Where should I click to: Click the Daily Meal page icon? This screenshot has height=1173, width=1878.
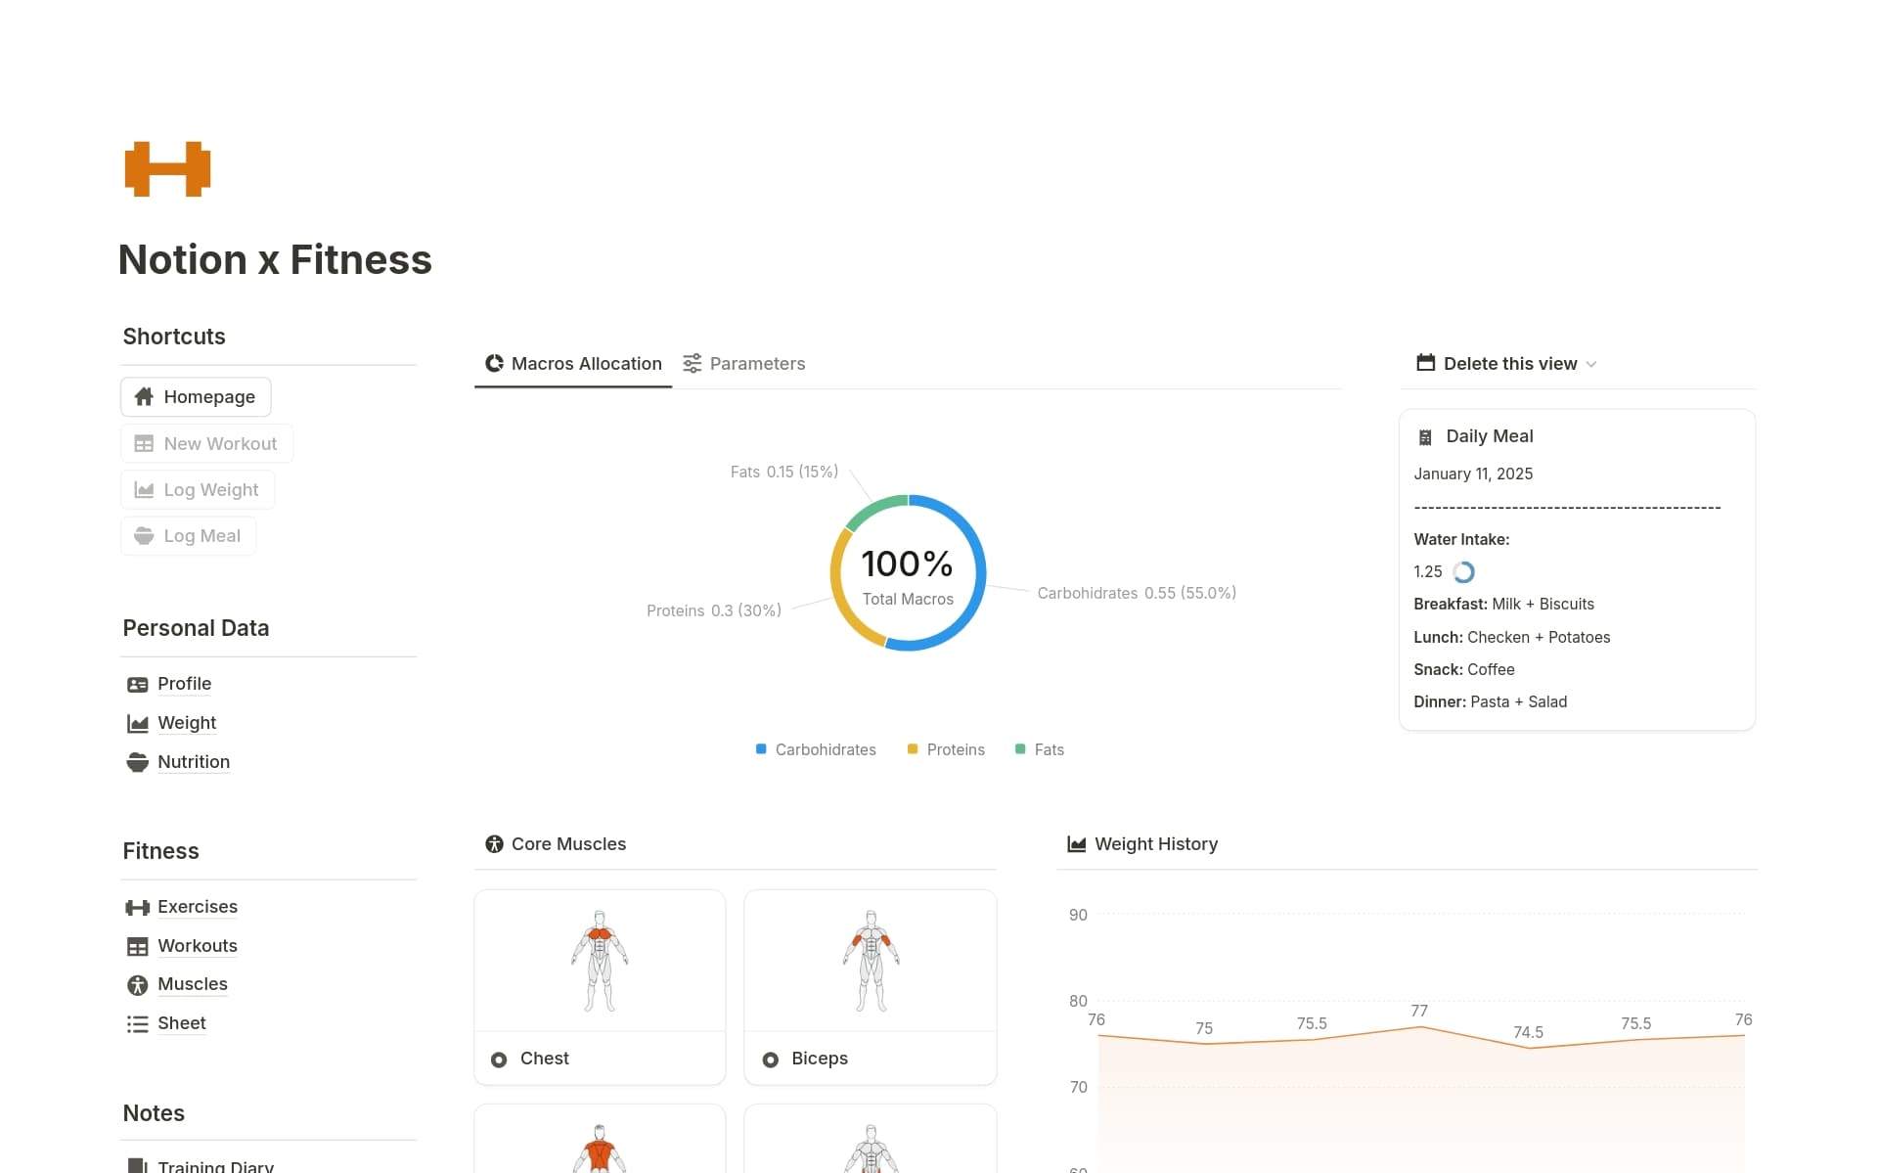pos(1425,437)
